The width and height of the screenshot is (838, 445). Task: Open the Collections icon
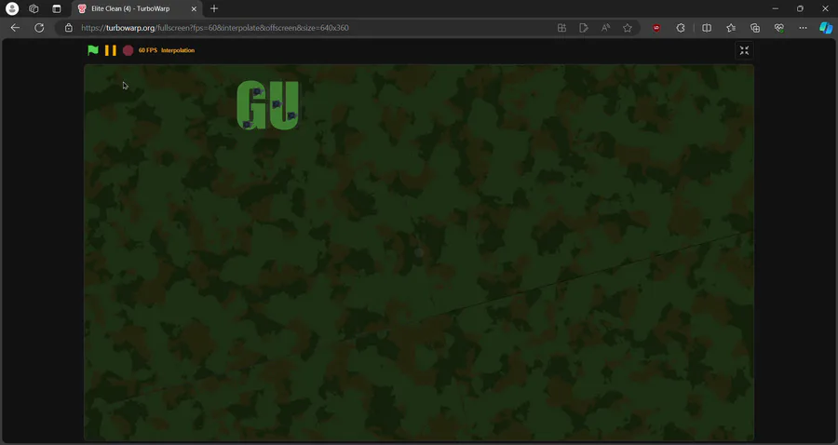point(754,28)
